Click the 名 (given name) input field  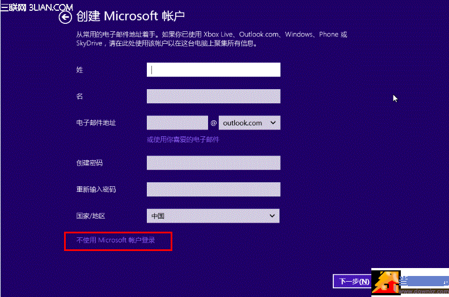click(x=213, y=96)
